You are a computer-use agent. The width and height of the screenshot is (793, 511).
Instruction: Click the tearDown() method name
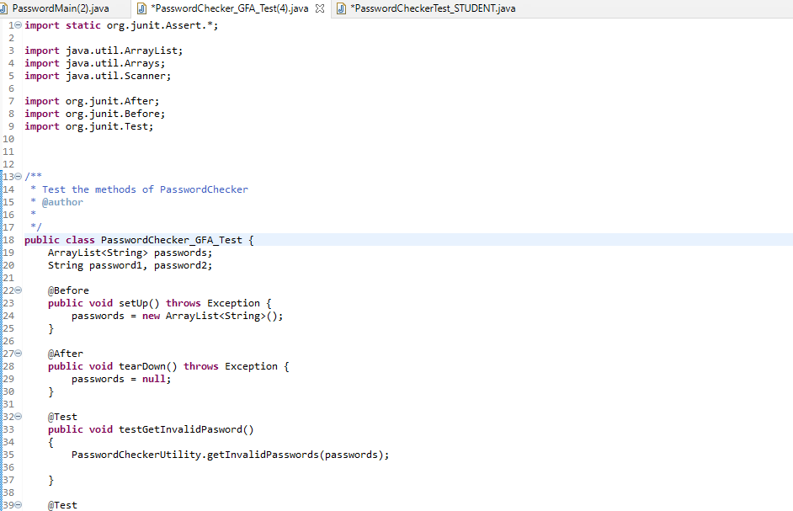pos(148,366)
